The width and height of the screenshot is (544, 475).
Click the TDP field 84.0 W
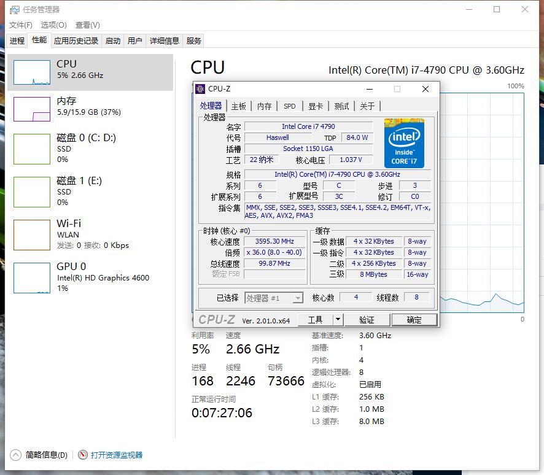[357, 137]
